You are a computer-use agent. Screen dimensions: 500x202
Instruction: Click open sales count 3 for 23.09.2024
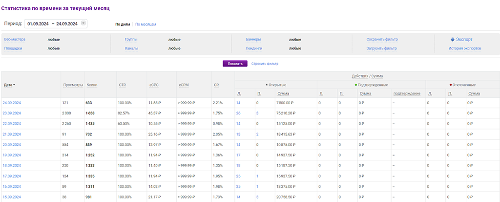click(257, 113)
